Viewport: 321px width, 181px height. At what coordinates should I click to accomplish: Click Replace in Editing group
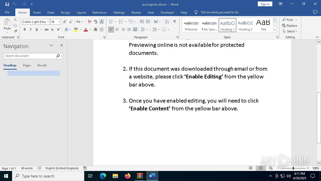tap(290, 26)
